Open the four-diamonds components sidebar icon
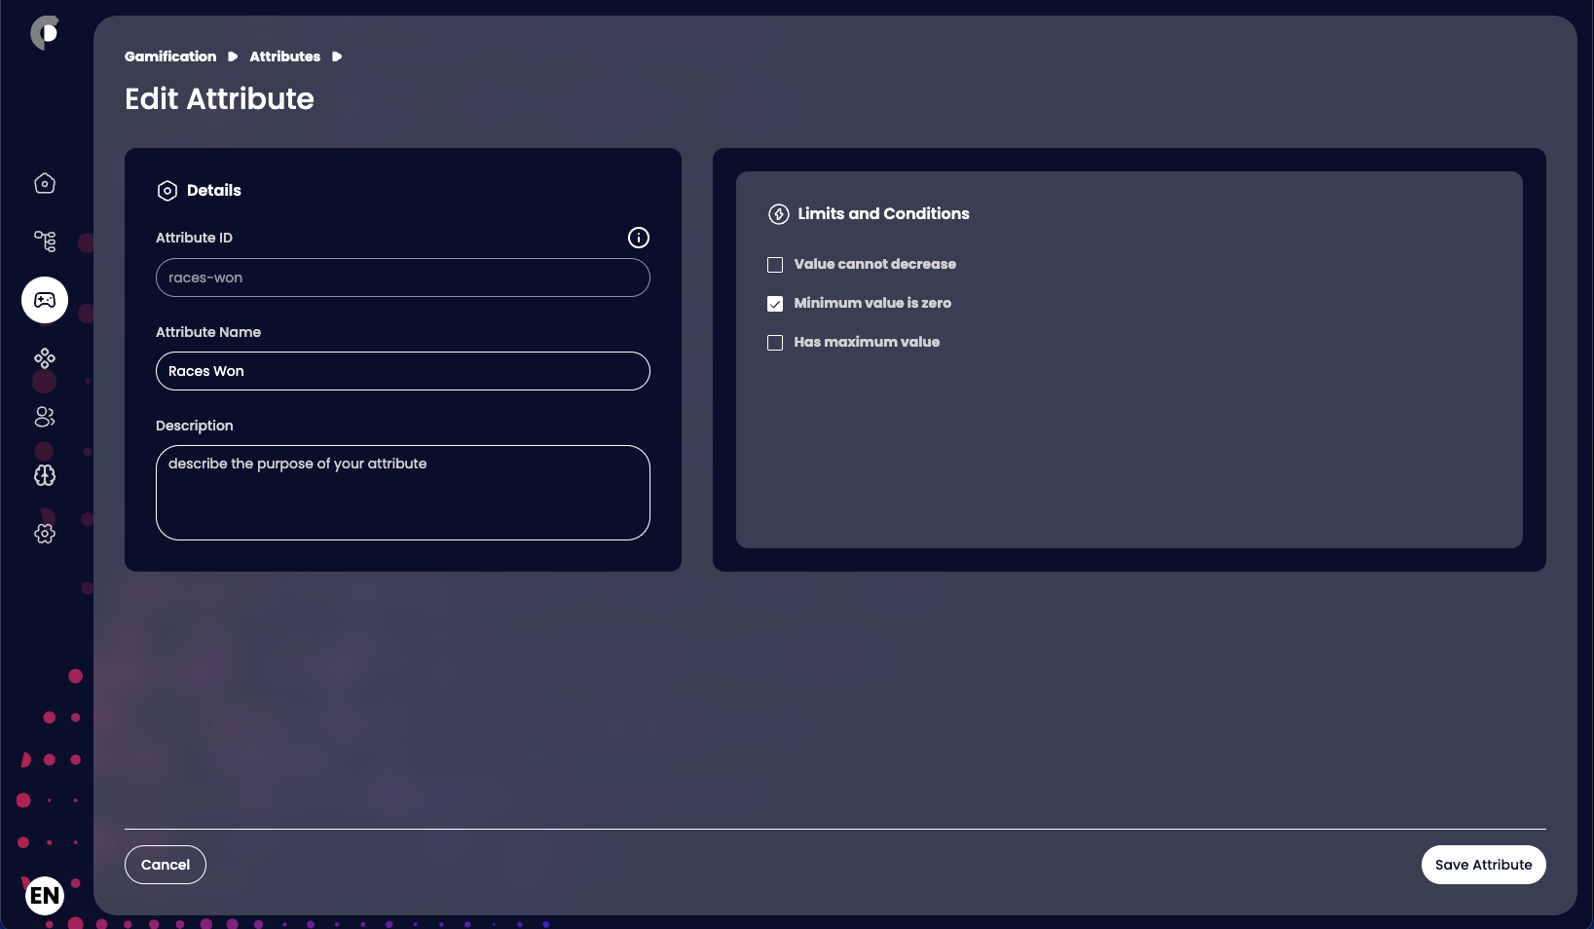1594x929 pixels. [x=45, y=358]
